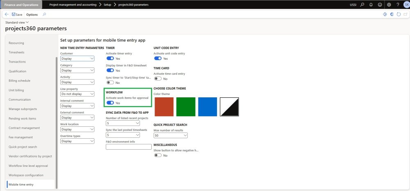Expand the Standard view selector
Screen dimensions: 410x191
(17, 22)
